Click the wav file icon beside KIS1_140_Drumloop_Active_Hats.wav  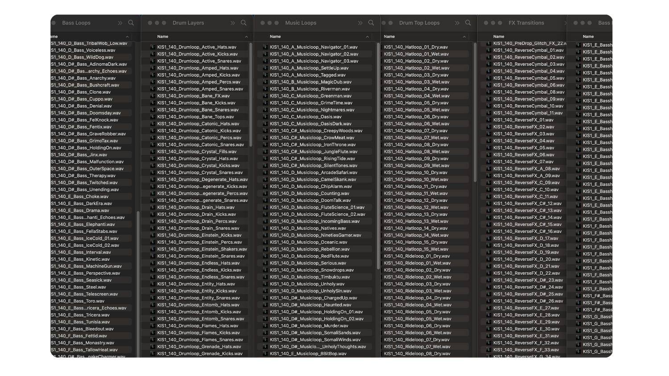coord(153,47)
